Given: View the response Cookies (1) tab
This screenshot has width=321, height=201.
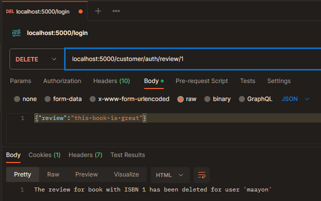Looking at the screenshot, I should point(45,155).
